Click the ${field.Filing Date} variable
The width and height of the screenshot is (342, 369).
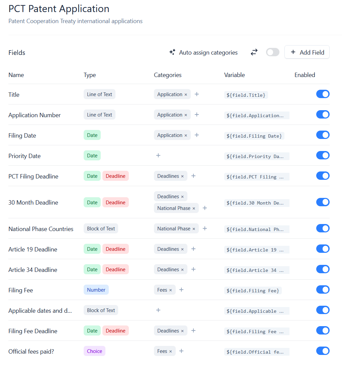click(254, 136)
